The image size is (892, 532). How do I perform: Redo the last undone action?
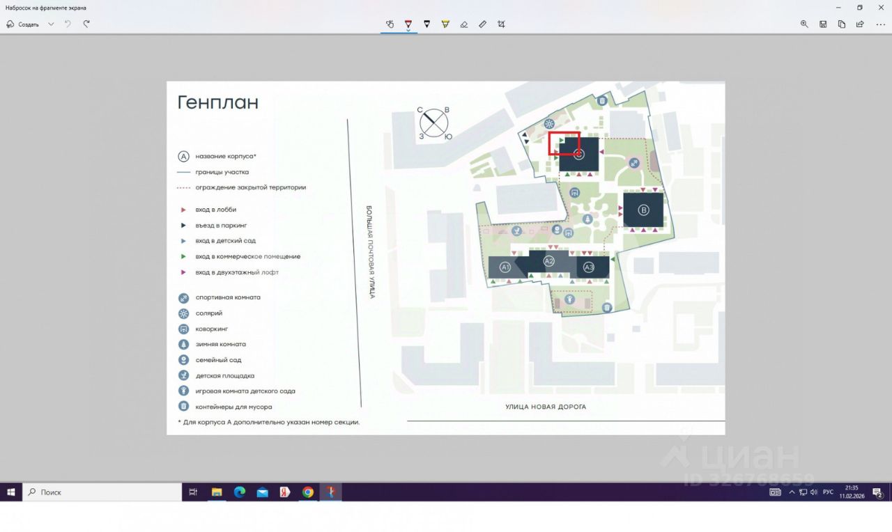(x=86, y=24)
